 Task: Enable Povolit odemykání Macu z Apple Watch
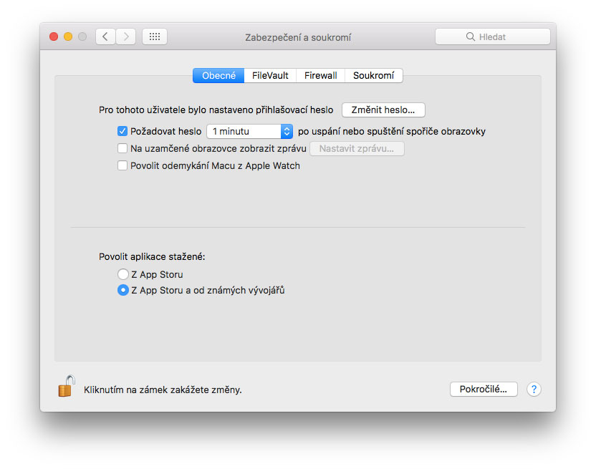pos(122,165)
